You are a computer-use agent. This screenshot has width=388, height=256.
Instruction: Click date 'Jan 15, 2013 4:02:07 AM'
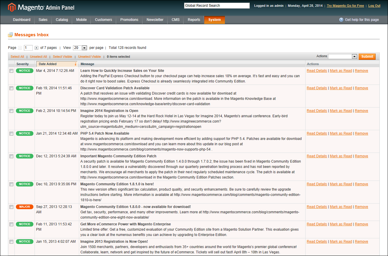56,242
